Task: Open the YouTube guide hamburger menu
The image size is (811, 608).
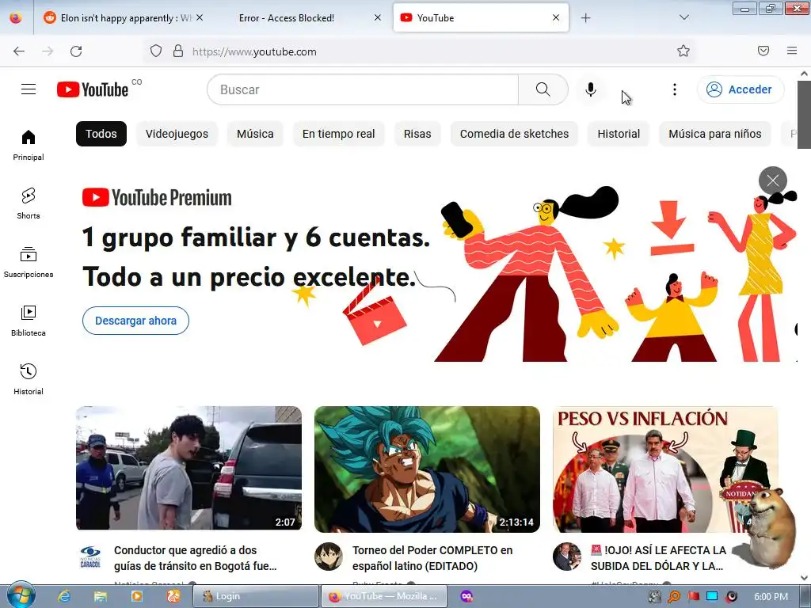Action: coord(29,89)
